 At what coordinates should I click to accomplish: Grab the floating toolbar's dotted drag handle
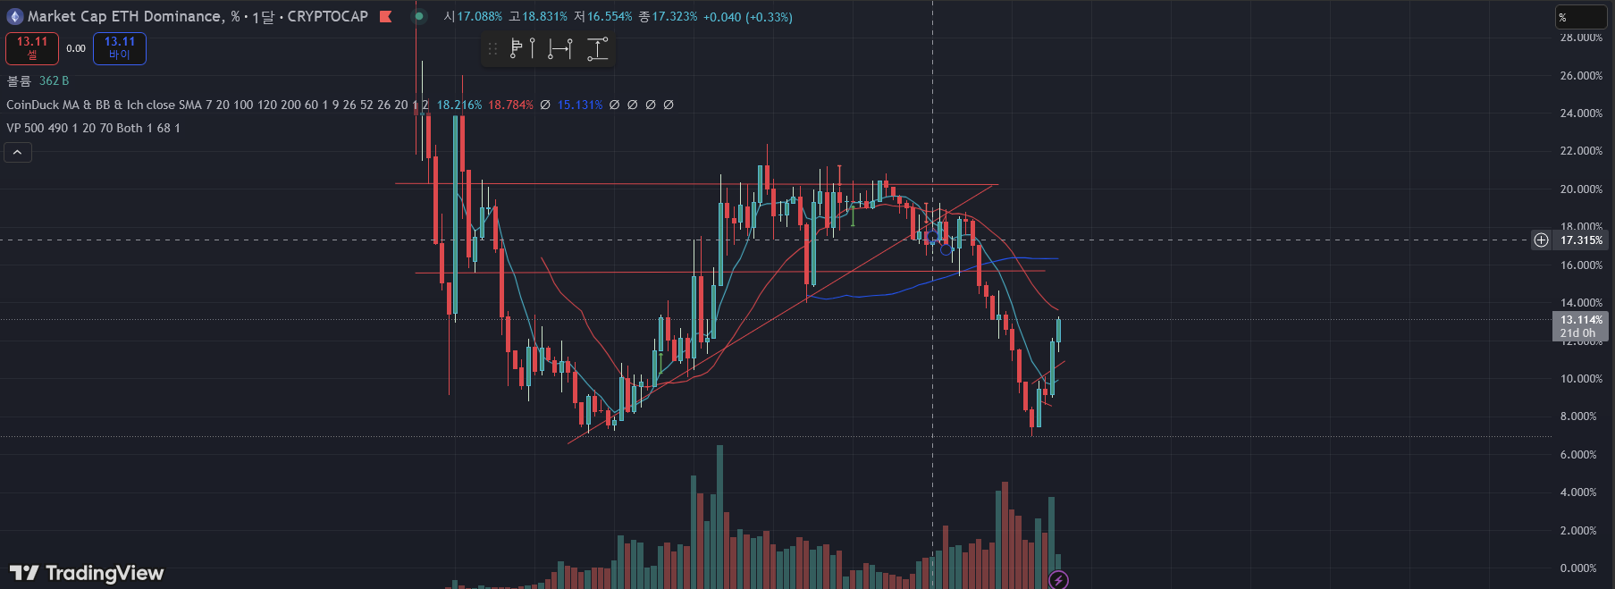click(492, 48)
